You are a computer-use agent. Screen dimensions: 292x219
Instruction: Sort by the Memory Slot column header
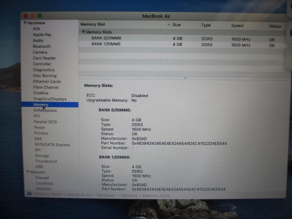pyautogui.click(x=93, y=24)
